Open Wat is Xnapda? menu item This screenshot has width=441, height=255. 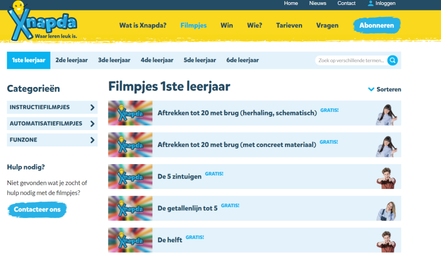[x=143, y=25]
